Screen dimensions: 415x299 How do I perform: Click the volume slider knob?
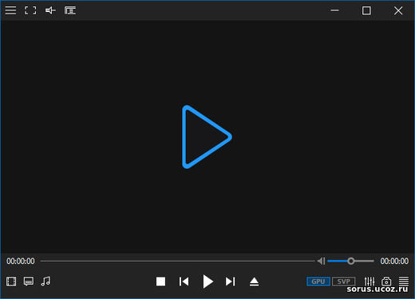point(351,261)
